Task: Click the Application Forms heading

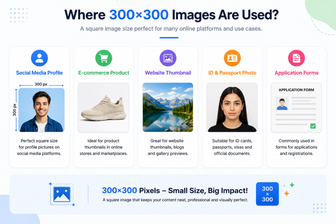Action: pyautogui.click(x=297, y=73)
